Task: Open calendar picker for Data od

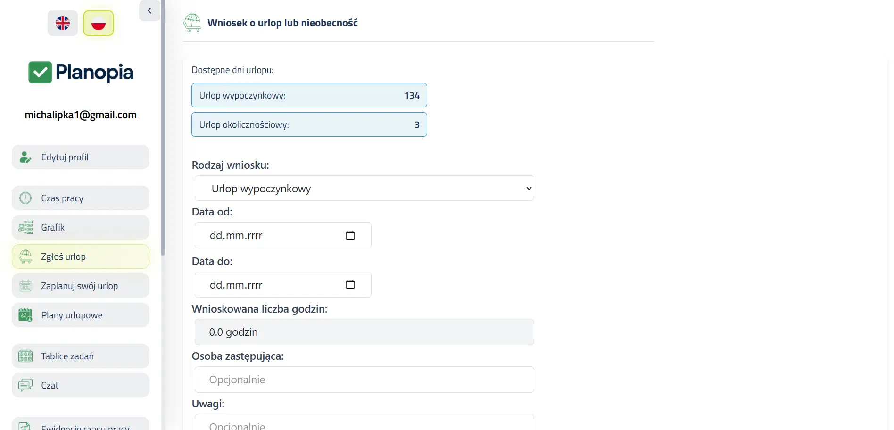Action: (x=350, y=235)
